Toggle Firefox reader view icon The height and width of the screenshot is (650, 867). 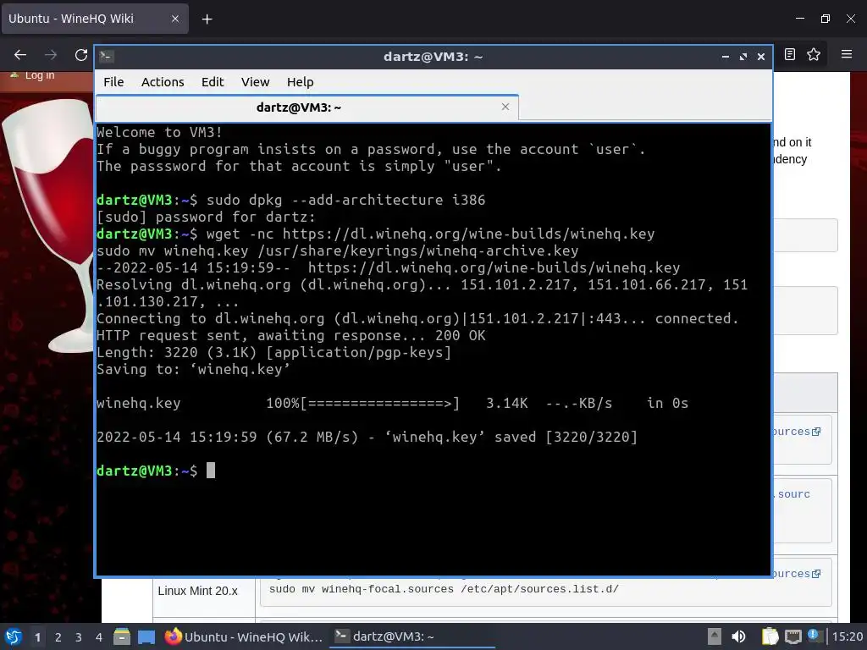click(790, 54)
